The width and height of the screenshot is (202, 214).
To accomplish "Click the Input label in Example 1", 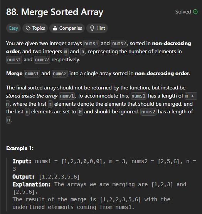I will tap(22, 161).
